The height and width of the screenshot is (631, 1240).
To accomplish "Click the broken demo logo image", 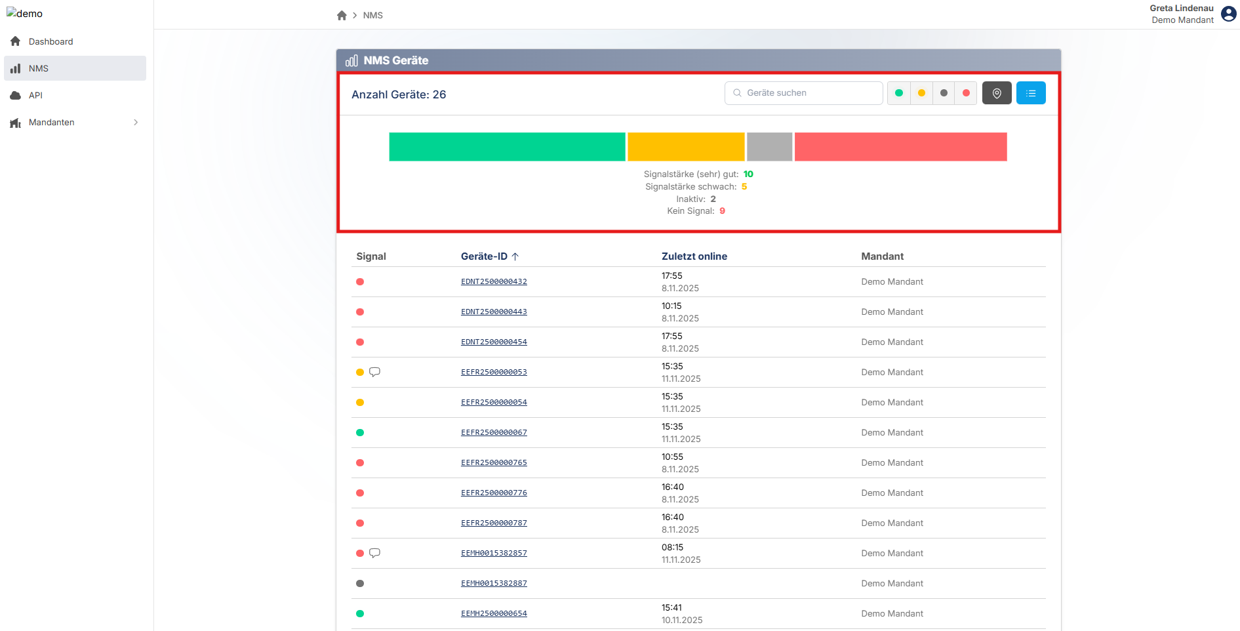I will (x=24, y=13).
